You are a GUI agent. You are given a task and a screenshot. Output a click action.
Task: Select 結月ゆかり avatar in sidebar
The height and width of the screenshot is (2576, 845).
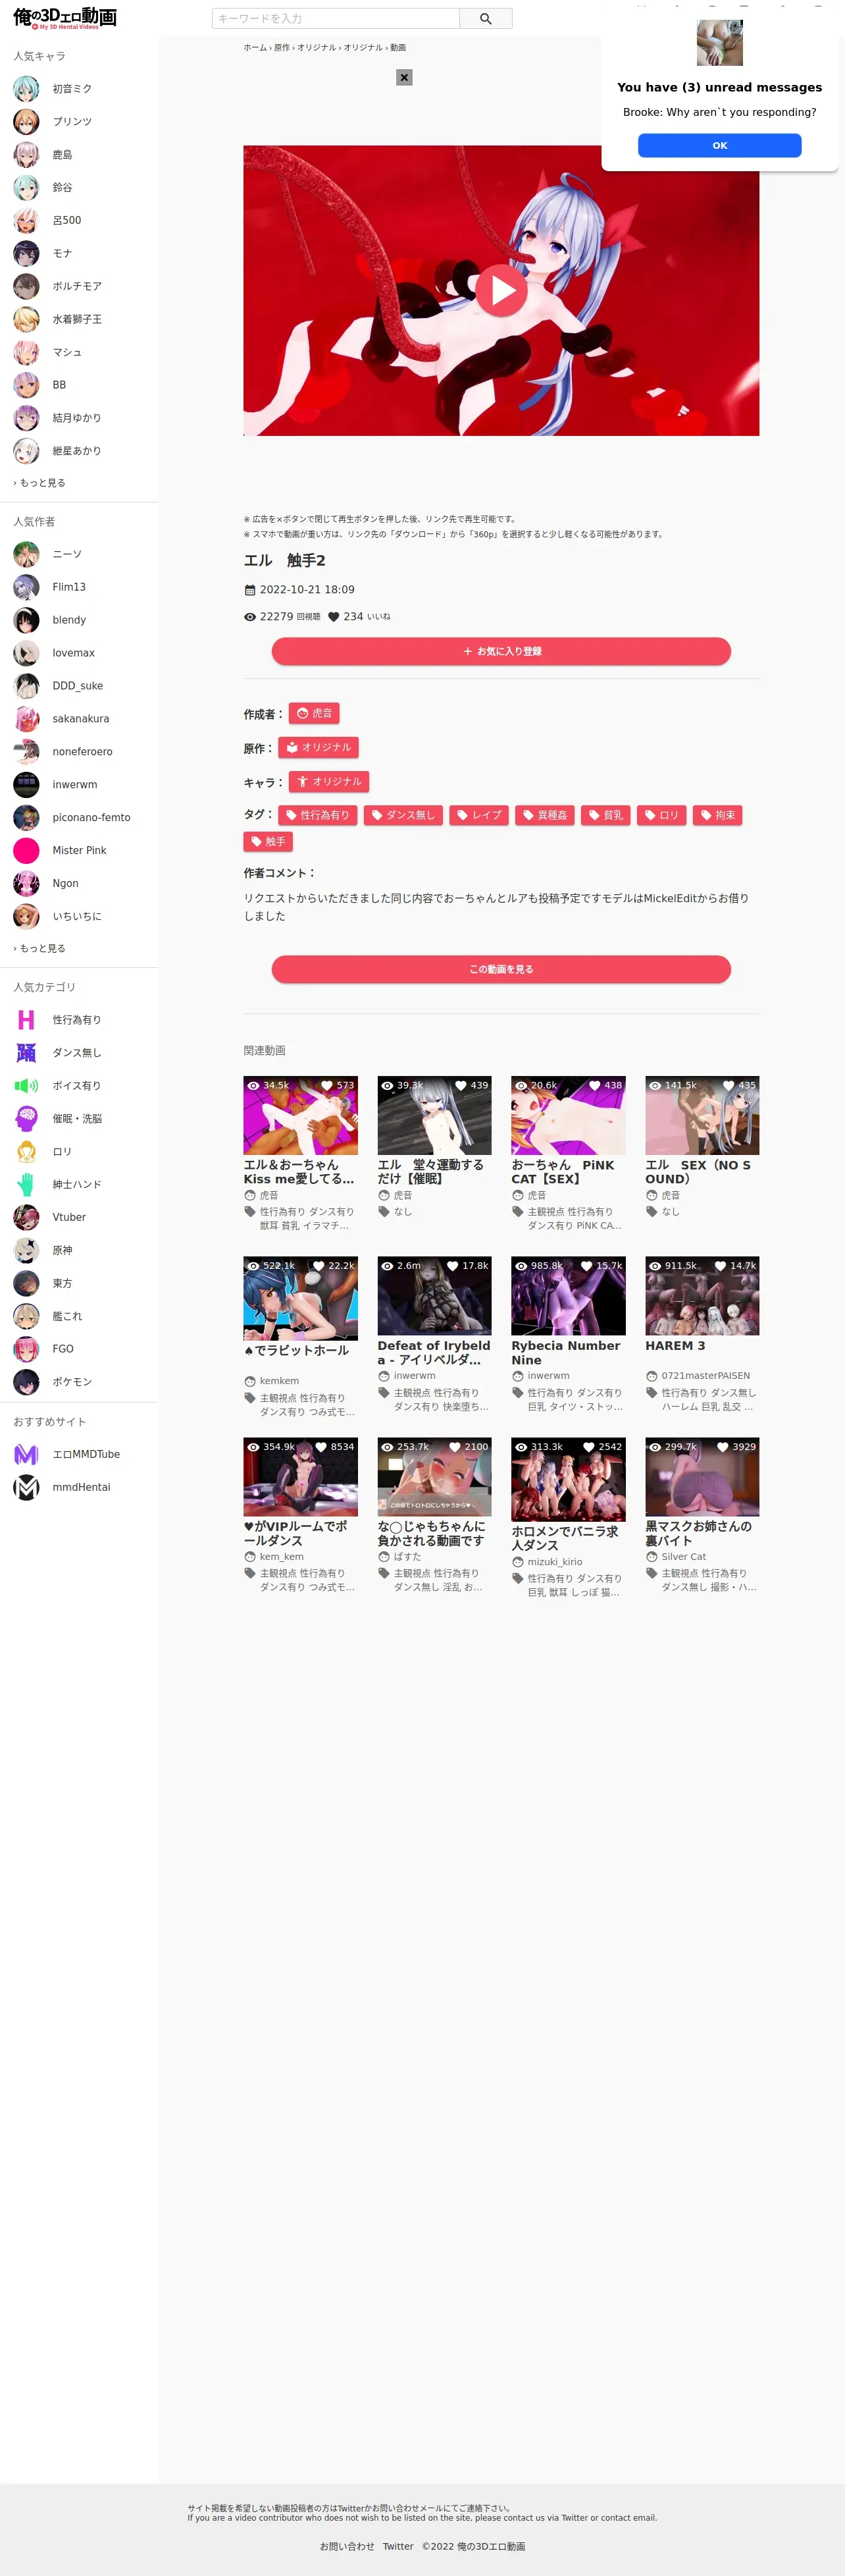click(26, 418)
